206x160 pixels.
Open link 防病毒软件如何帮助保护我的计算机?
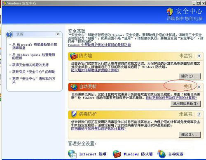coord(98,129)
